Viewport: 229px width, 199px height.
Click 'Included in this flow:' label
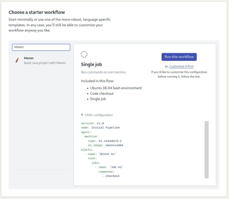point(98,81)
